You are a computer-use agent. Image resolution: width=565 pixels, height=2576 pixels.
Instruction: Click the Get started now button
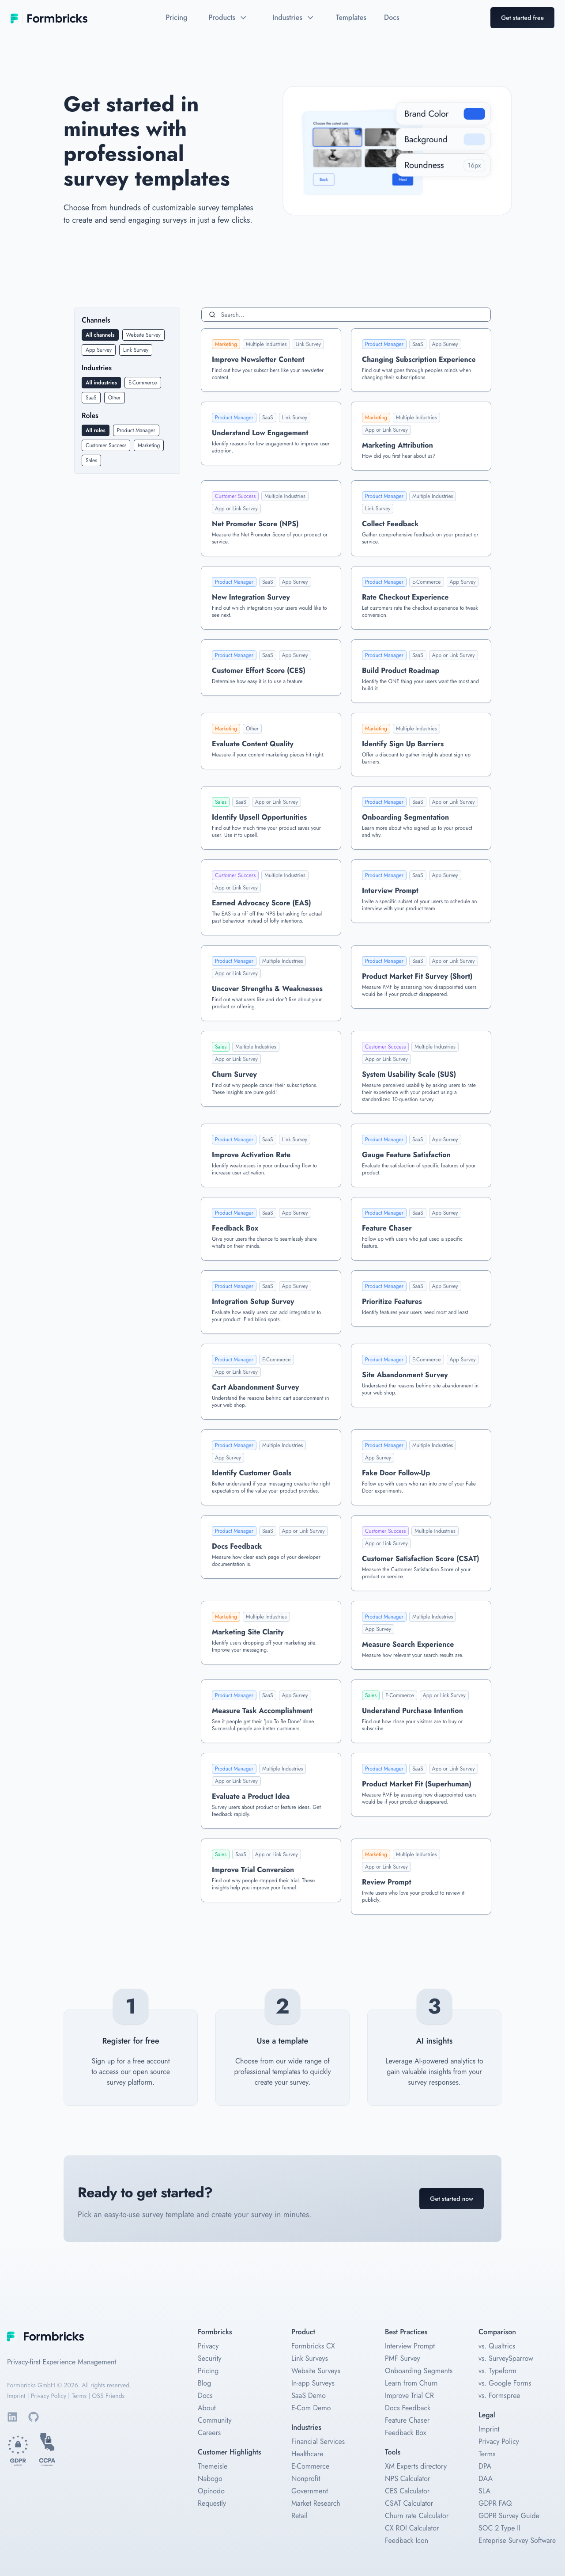tap(451, 2199)
